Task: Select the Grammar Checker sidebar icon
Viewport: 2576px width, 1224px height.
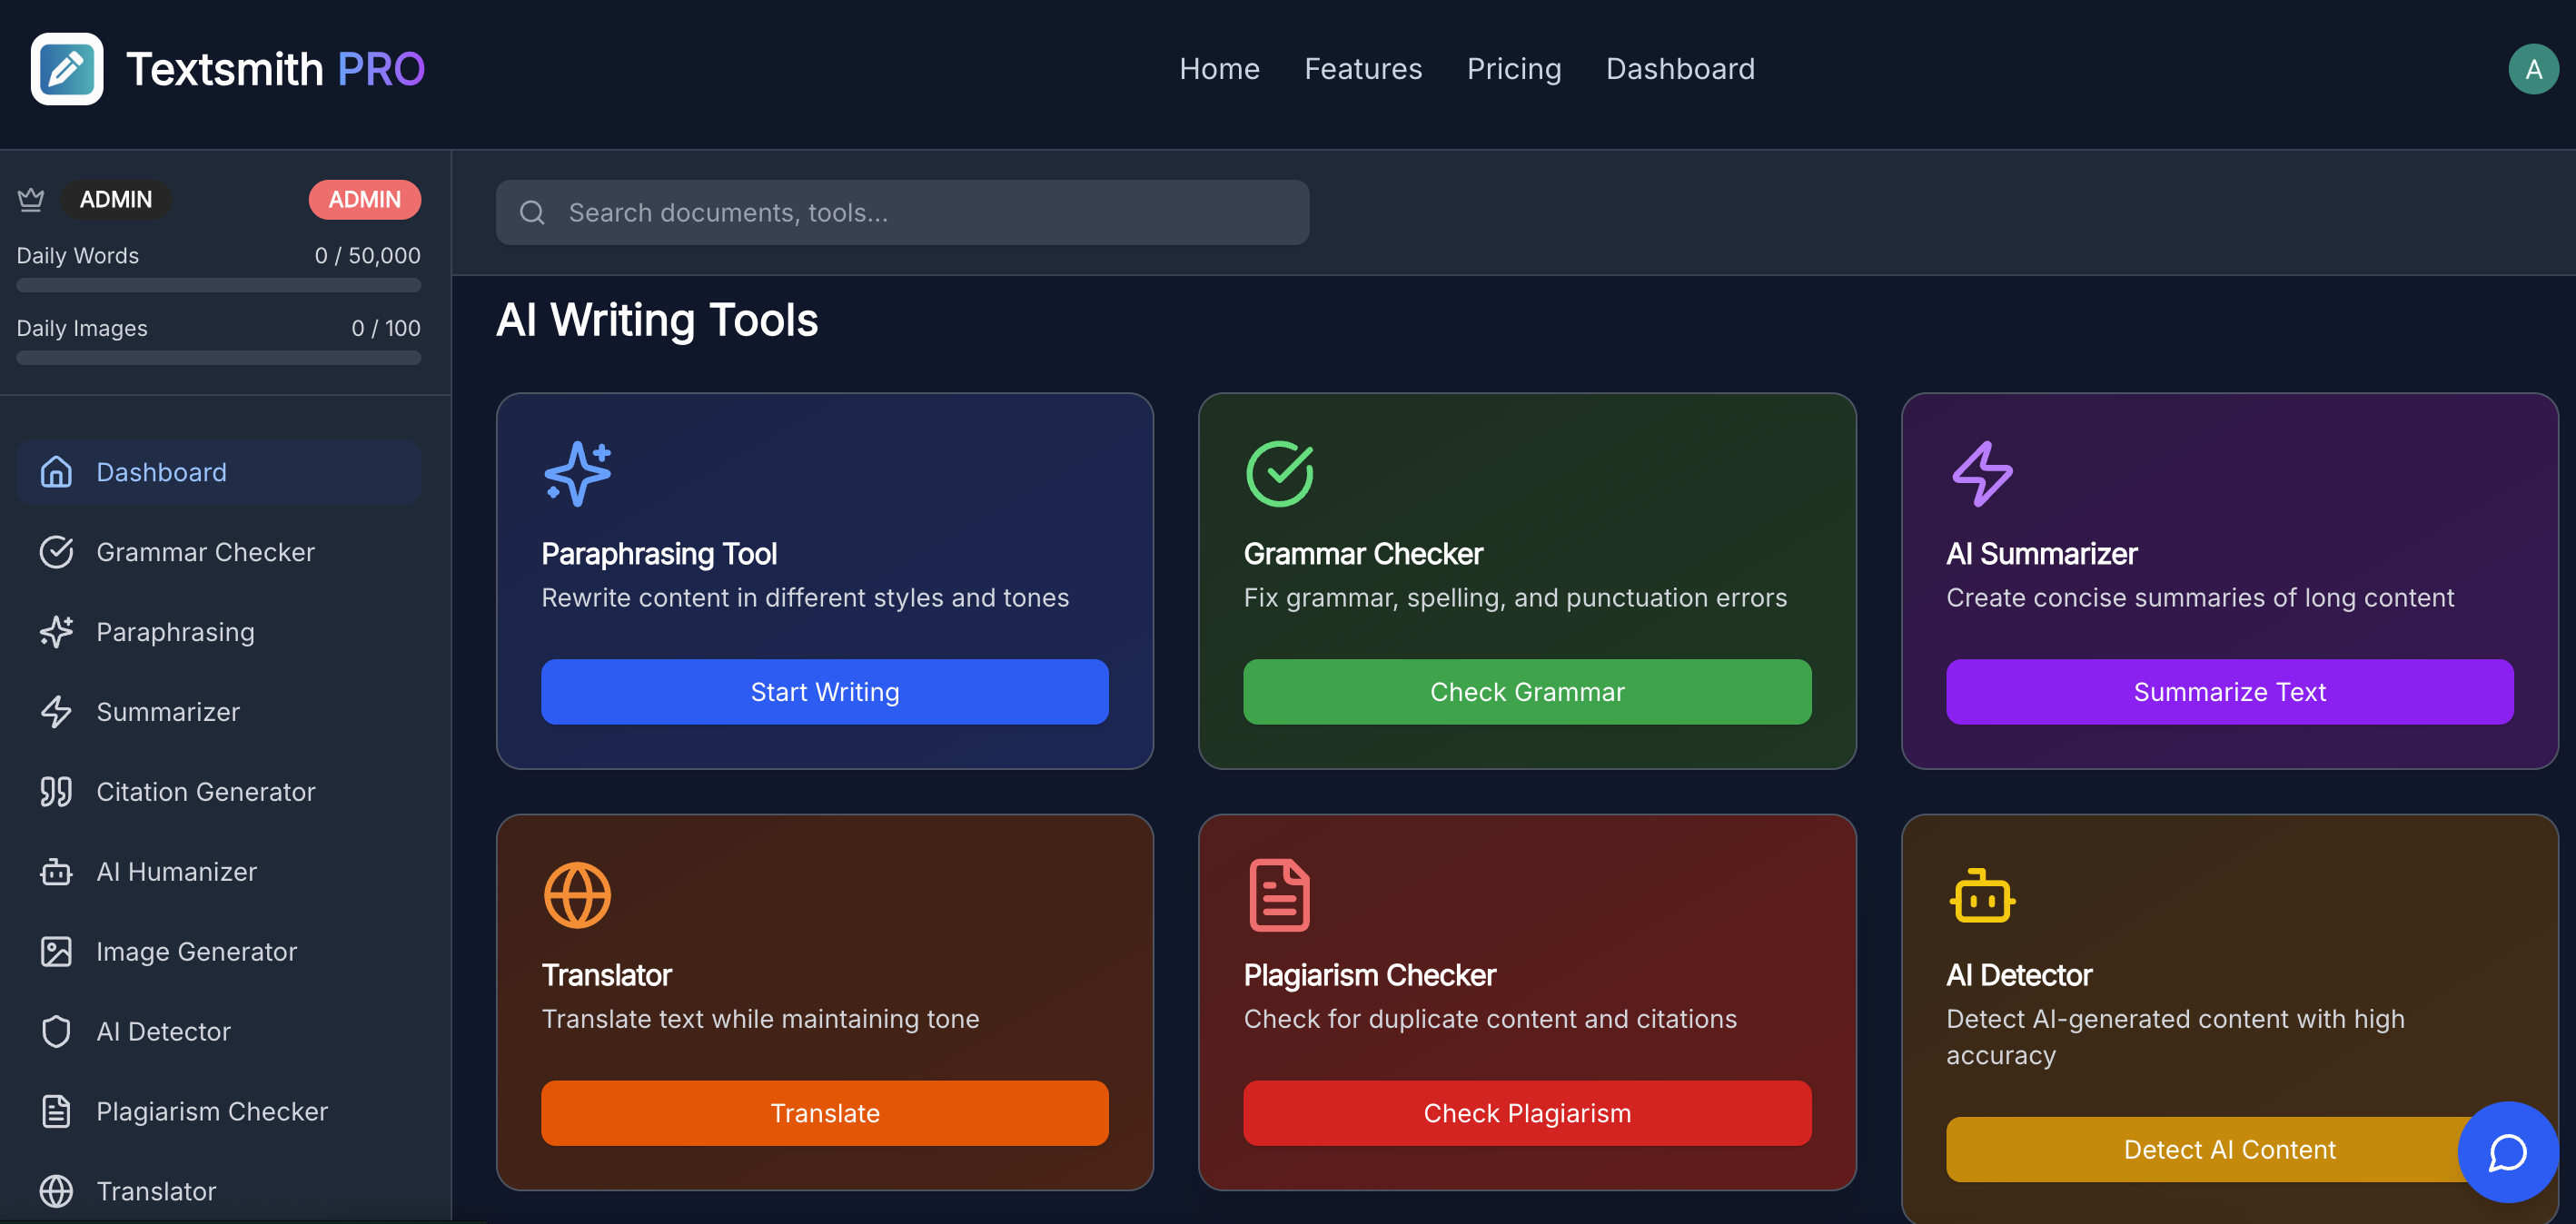Action: (57, 551)
